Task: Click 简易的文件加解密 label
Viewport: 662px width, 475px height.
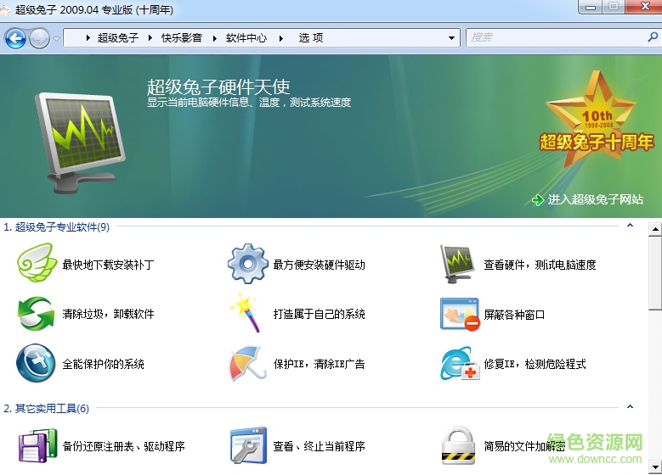Action: [524, 446]
